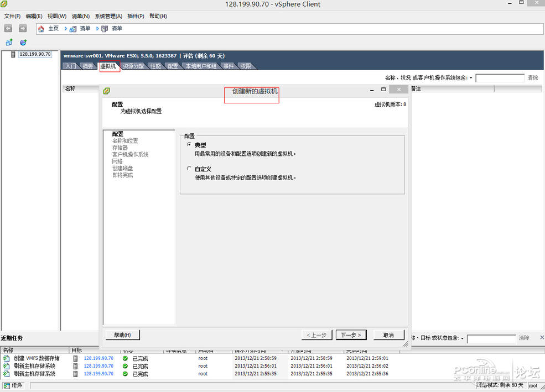The width and height of the screenshot is (545, 392).
Task: Close the 近期任务 panel with its X
Action: coord(542,337)
